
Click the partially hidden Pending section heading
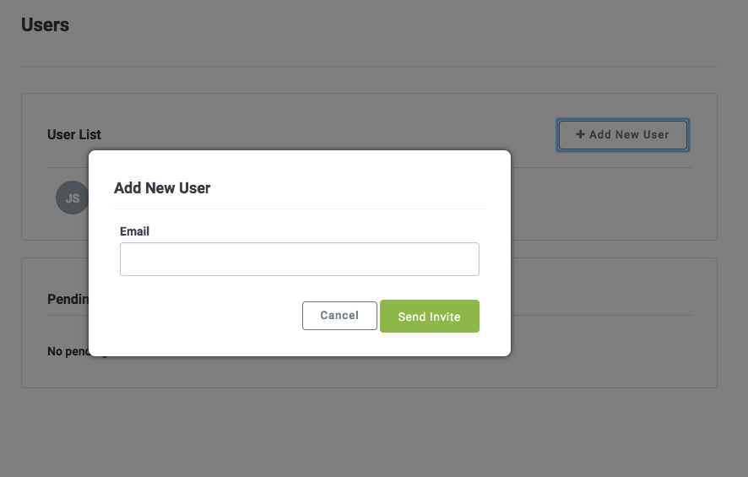68,299
